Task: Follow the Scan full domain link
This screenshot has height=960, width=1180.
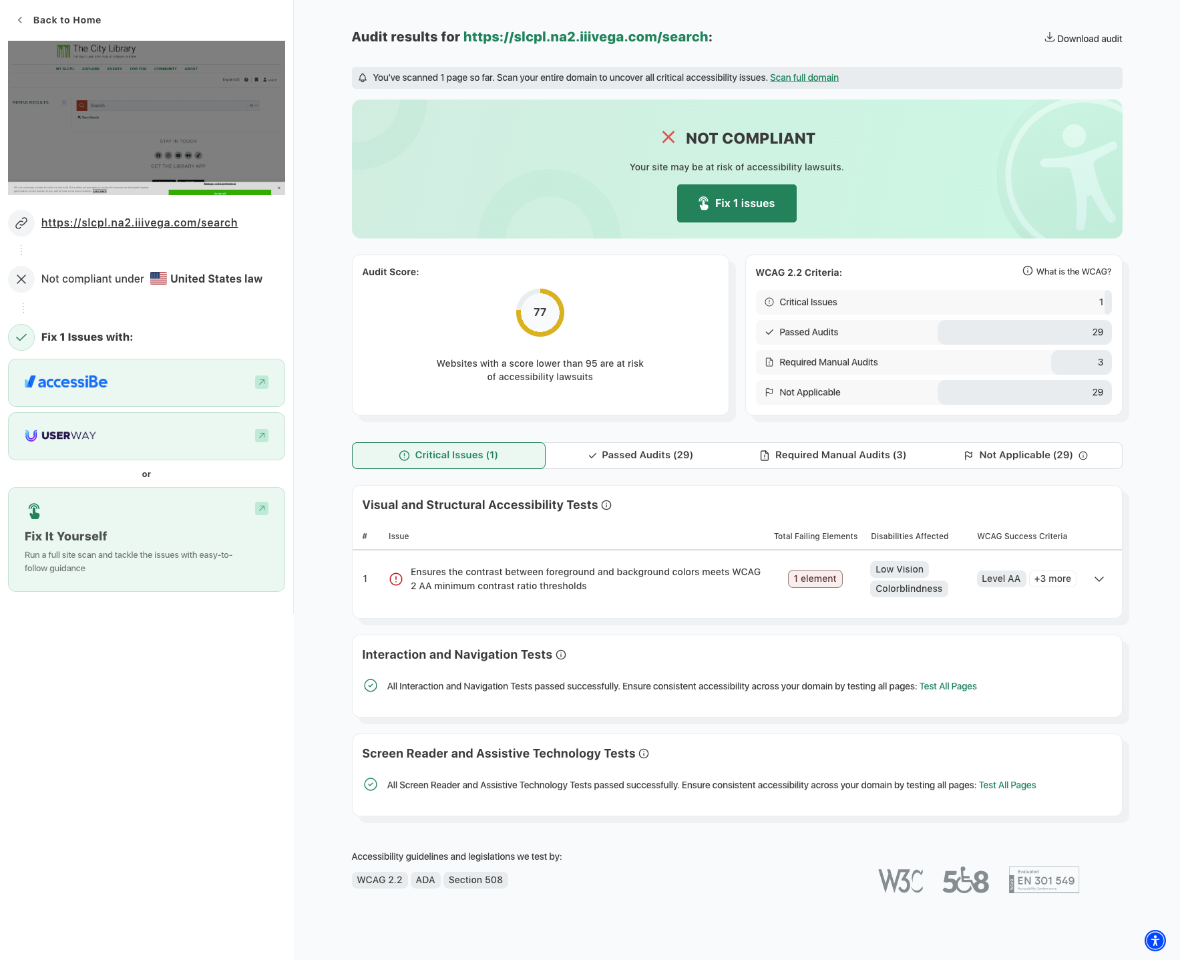Action: coord(804,77)
